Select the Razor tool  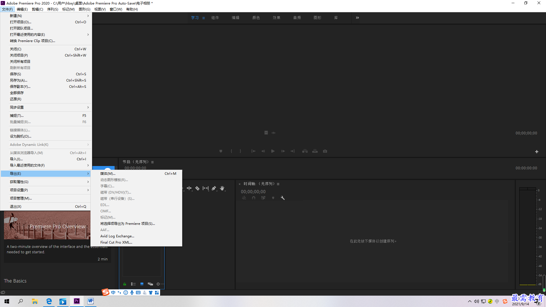click(x=197, y=188)
